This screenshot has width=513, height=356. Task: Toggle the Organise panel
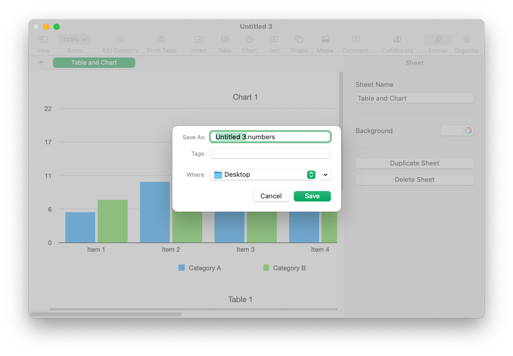(467, 40)
